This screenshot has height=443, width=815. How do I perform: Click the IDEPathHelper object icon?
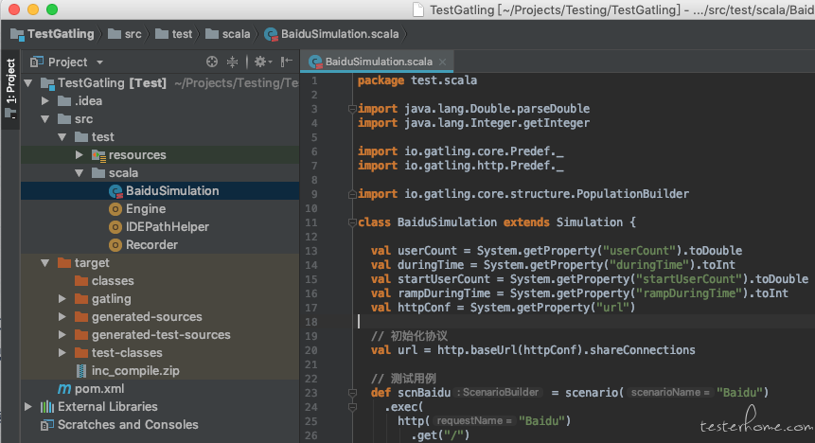point(115,227)
